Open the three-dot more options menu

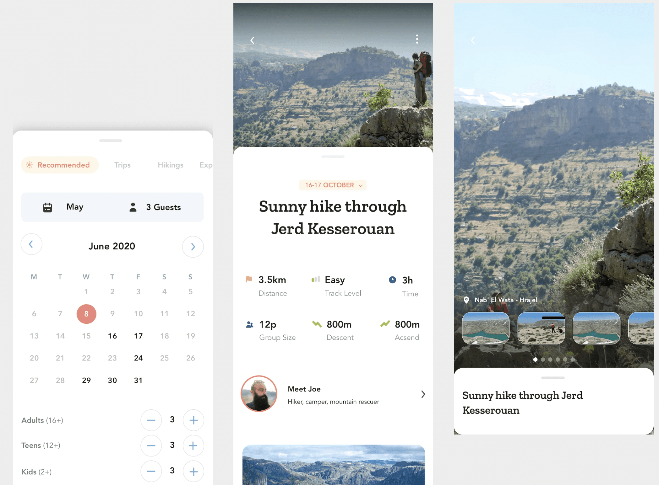pos(417,39)
